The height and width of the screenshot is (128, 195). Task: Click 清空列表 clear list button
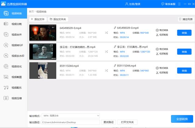186,19
